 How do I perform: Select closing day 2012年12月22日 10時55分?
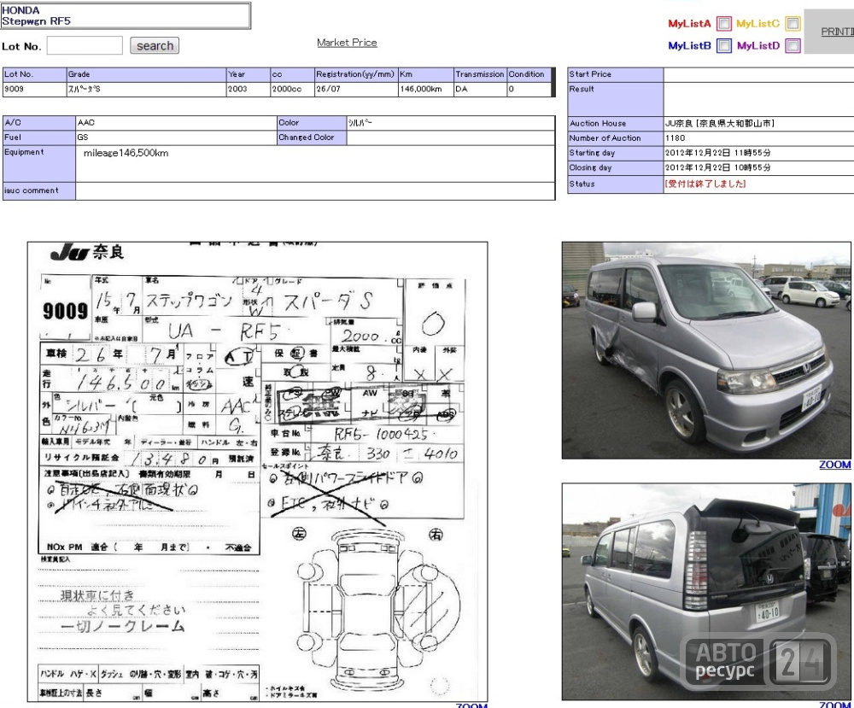pos(718,167)
